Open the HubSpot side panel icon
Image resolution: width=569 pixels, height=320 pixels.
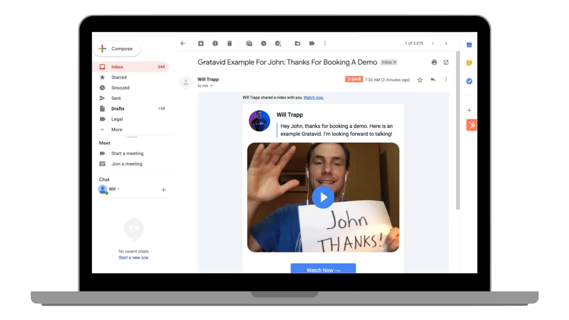click(x=472, y=125)
